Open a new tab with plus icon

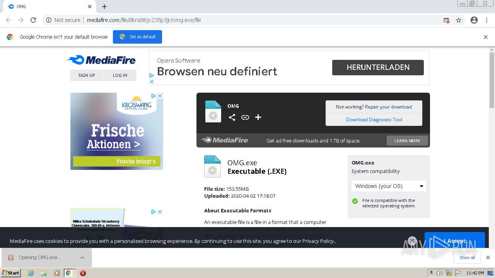[104, 7]
